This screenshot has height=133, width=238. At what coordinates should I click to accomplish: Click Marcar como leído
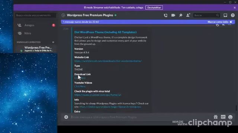(220, 22)
